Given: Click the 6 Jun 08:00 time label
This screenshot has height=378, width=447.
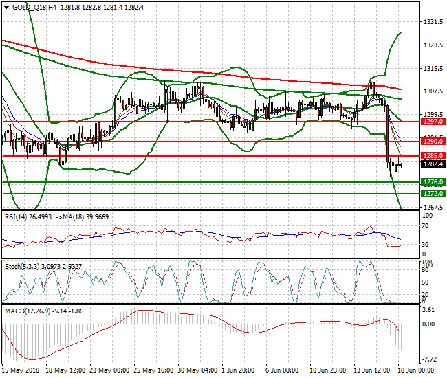Looking at the screenshot, I should [282, 370].
